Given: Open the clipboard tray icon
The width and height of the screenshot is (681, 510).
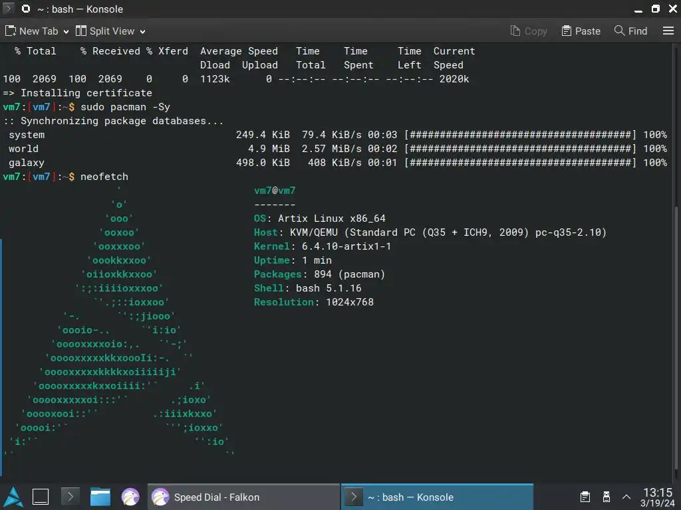Looking at the screenshot, I should pyautogui.click(x=585, y=497).
